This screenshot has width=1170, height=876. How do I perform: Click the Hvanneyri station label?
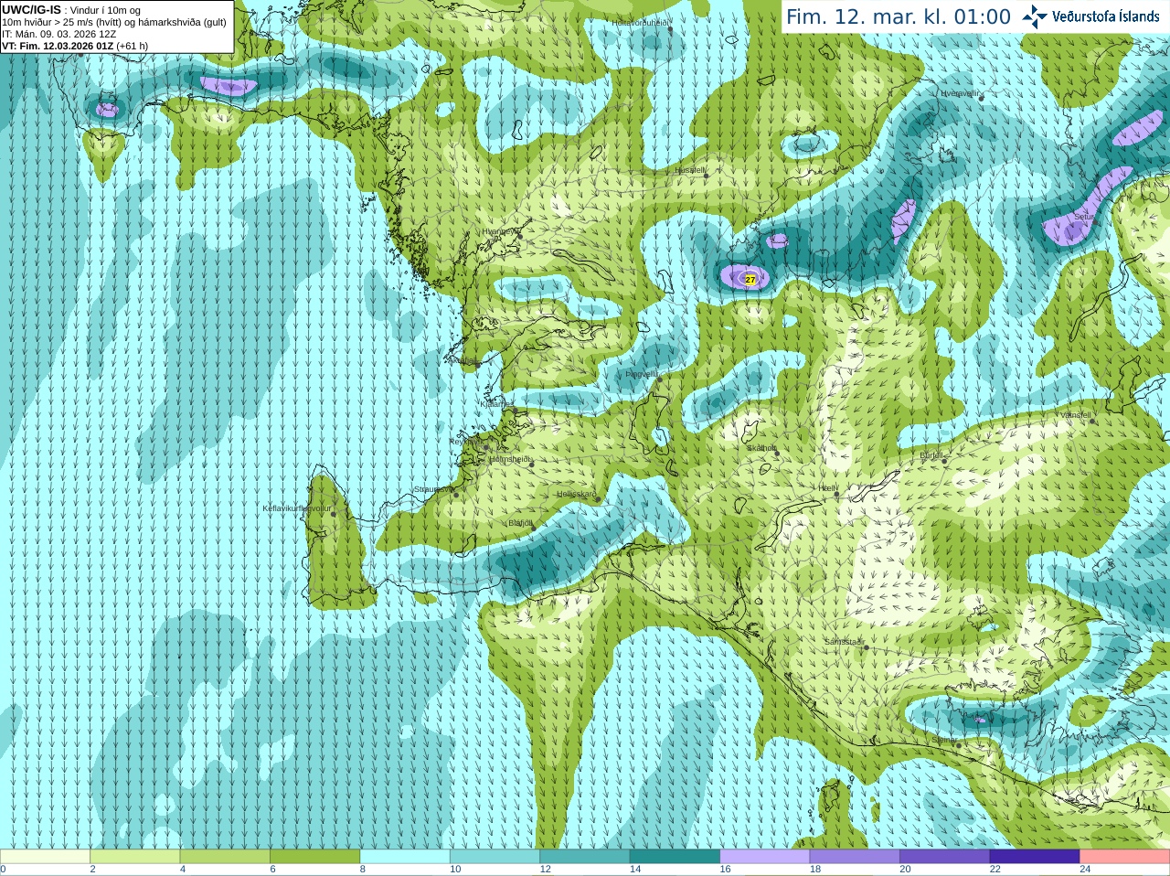[499, 232]
